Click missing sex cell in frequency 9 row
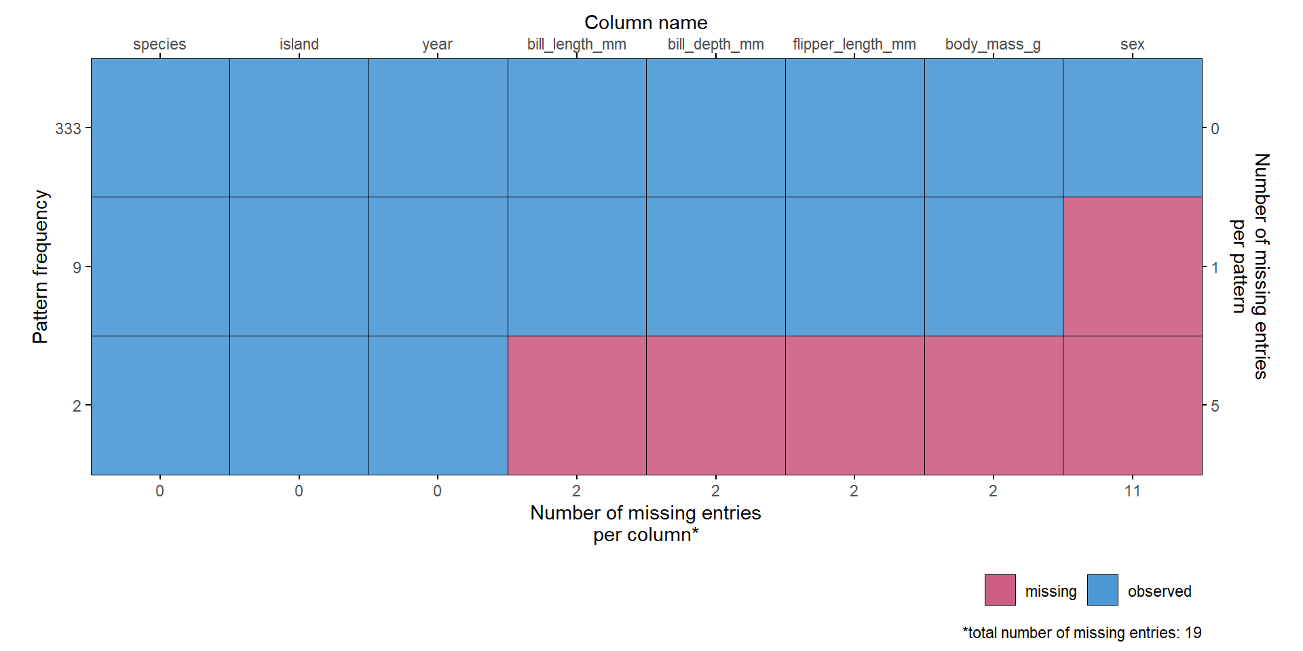1303x651 pixels. click(x=1132, y=267)
